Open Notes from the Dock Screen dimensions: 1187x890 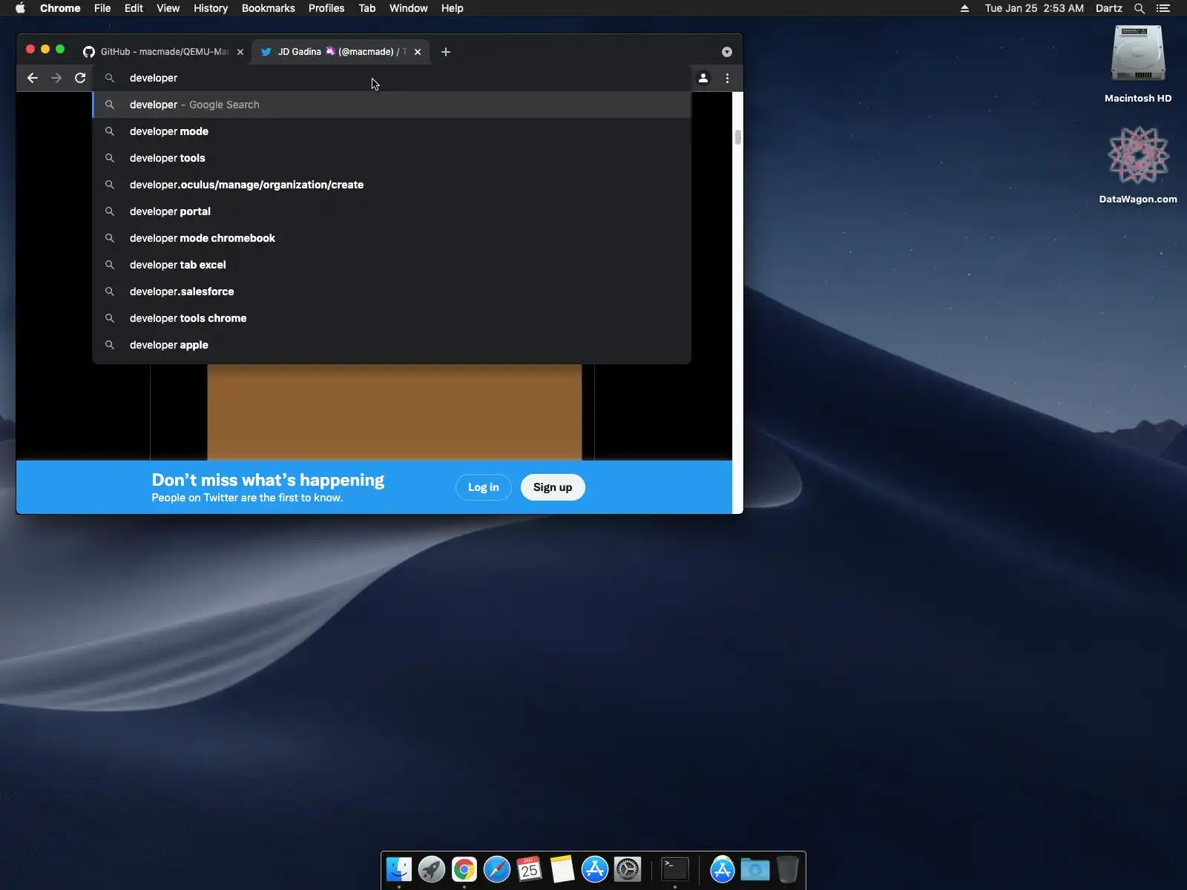(x=562, y=869)
